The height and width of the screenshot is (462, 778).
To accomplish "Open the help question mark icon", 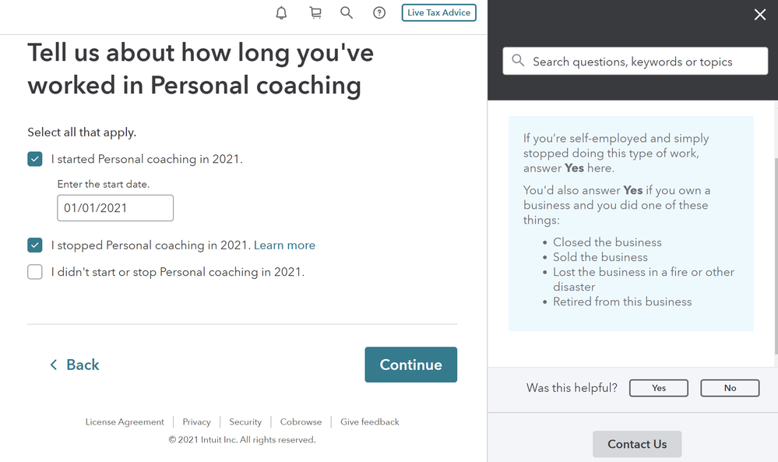I will point(379,13).
